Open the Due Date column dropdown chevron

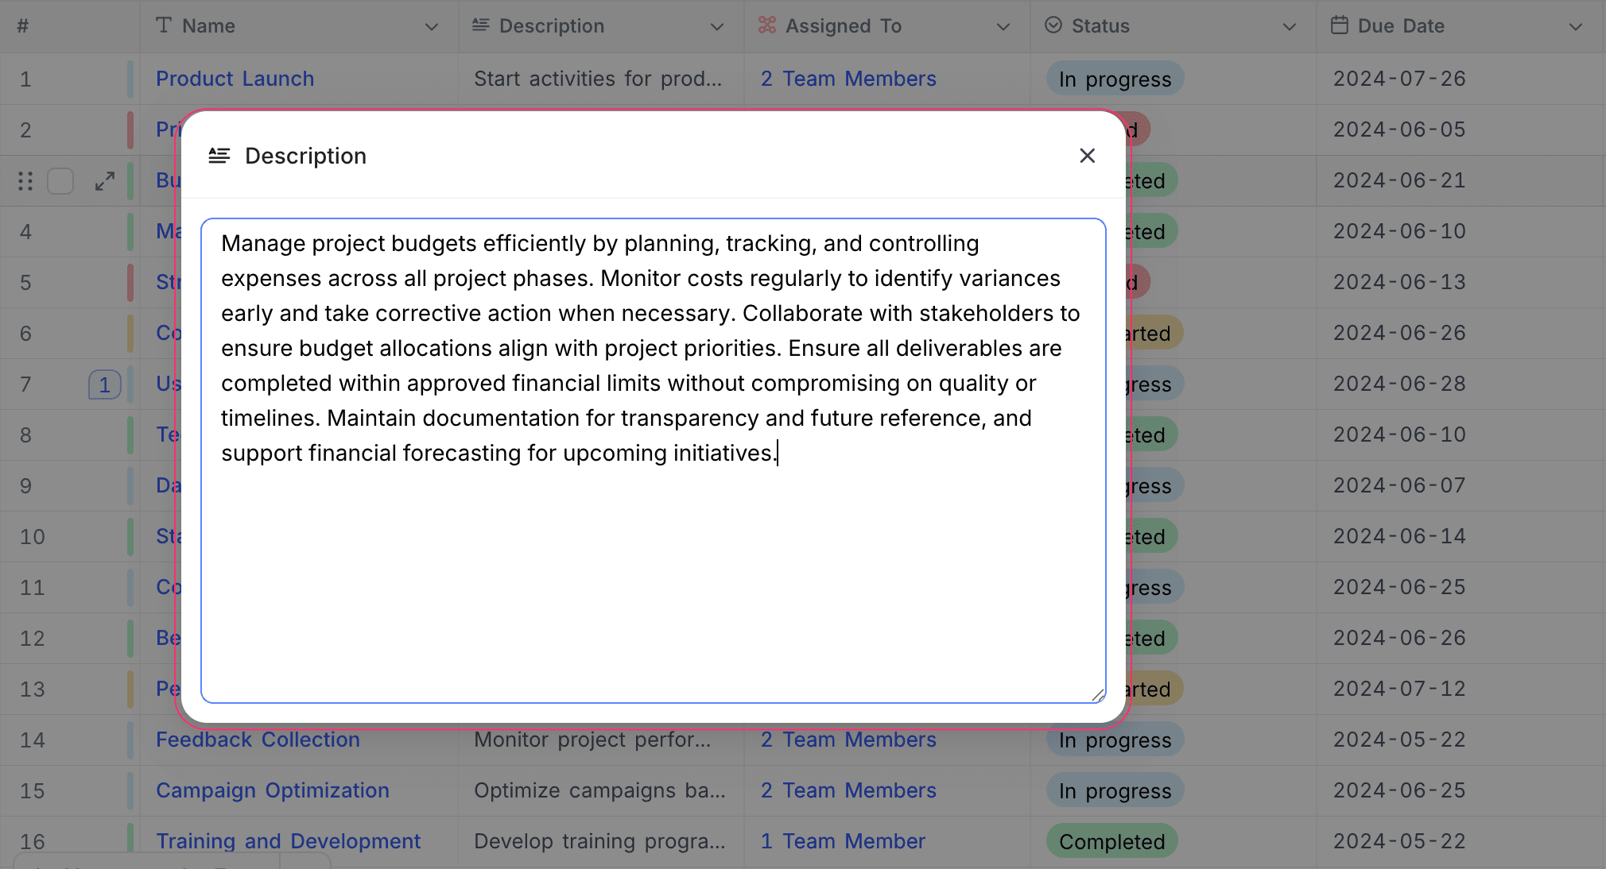click(x=1576, y=26)
